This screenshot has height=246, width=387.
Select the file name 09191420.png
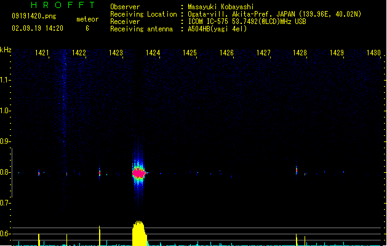[34, 16]
